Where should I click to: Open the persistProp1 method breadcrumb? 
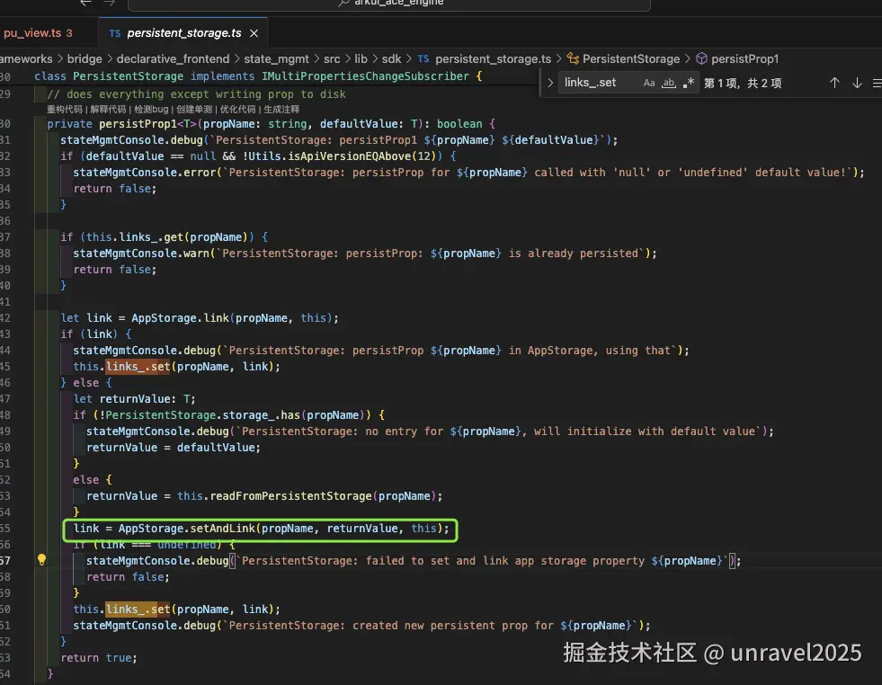744,59
